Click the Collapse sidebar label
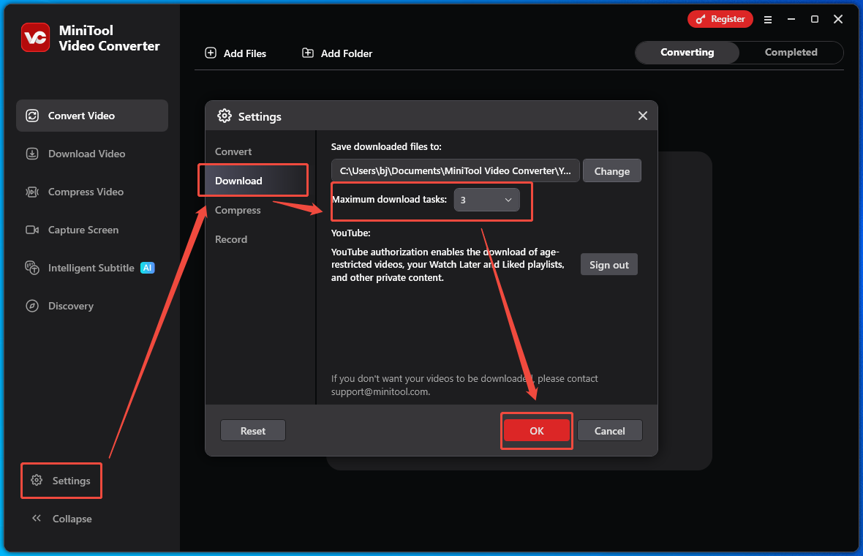 point(72,519)
